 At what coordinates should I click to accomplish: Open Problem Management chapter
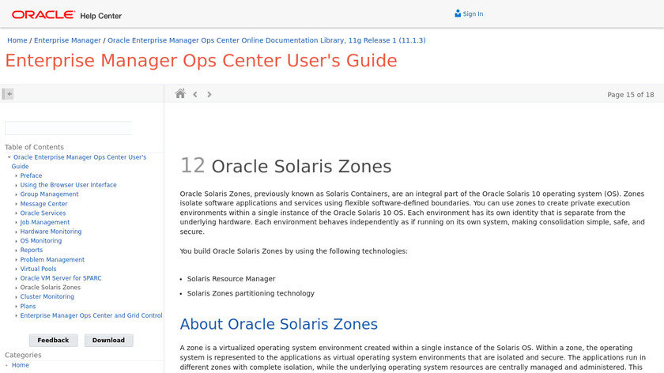point(52,259)
